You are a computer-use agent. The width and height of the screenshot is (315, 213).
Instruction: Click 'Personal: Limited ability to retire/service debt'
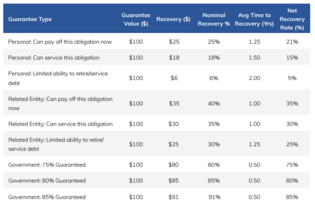coord(58,78)
